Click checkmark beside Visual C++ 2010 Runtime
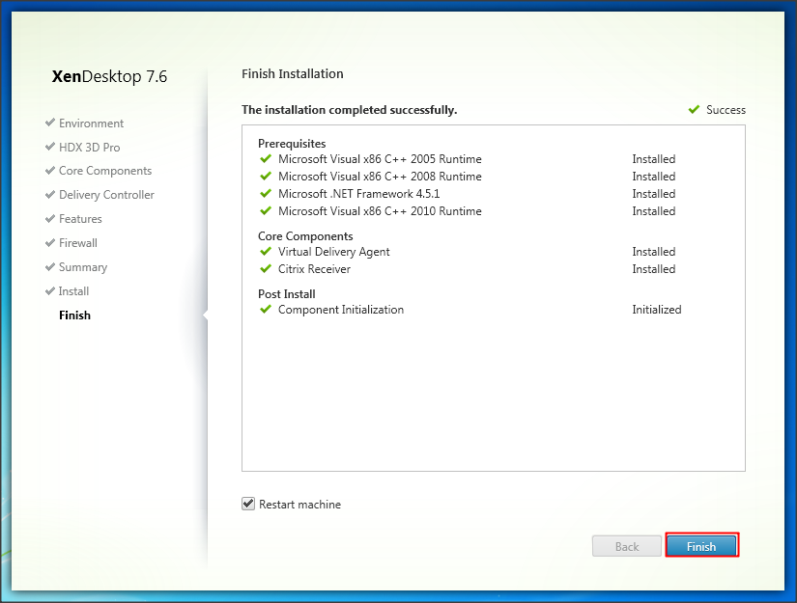The height and width of the screenshot is (603, 797). pos(266,211)
